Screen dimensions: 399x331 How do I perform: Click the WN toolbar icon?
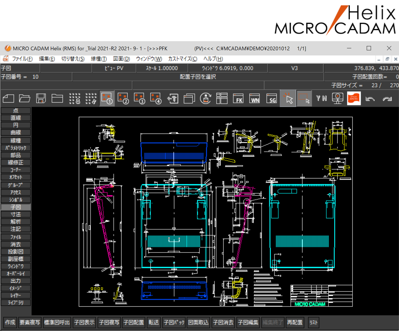(254, 99)
